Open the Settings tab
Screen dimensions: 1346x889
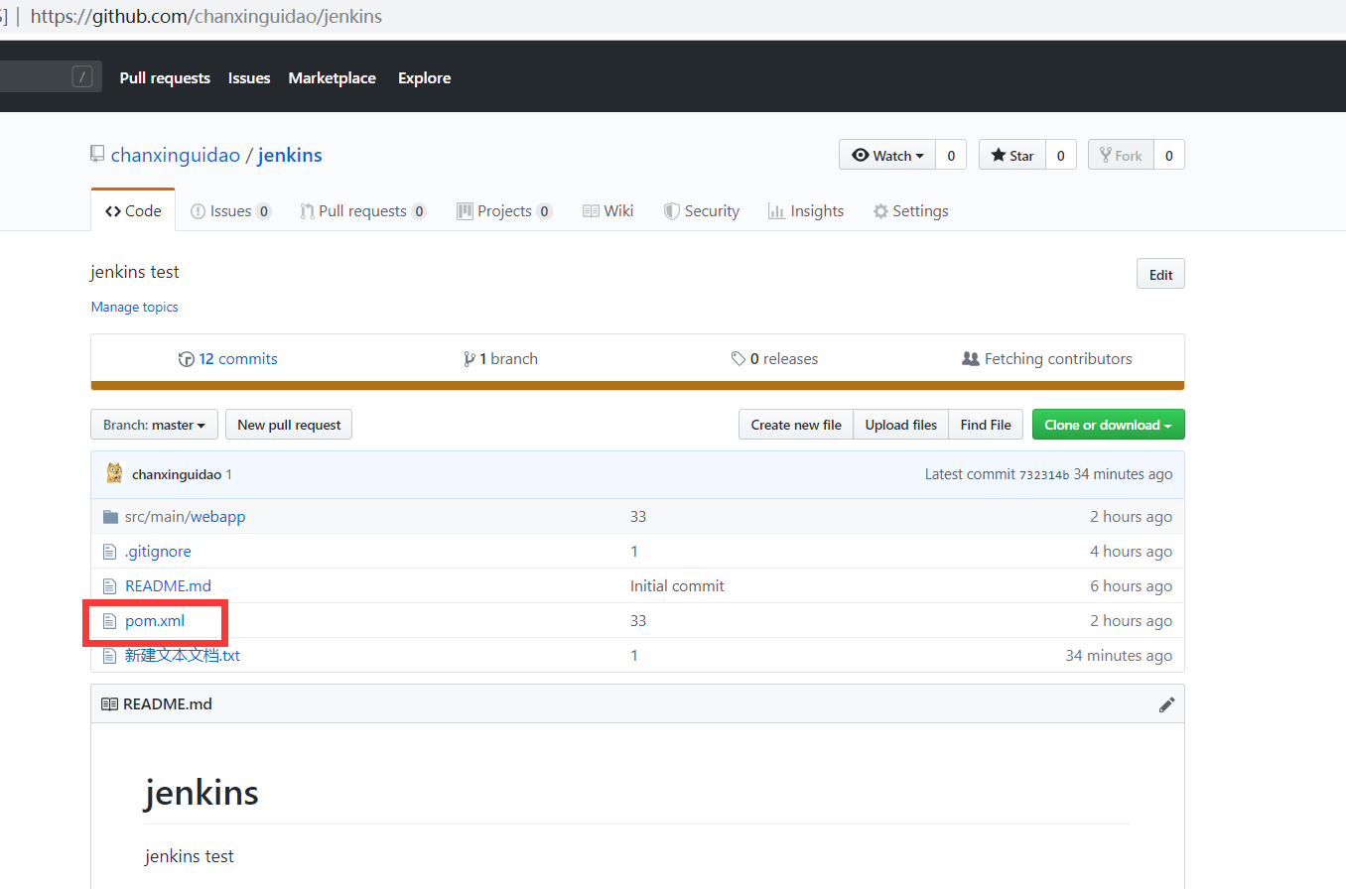(x=910, y=210)
